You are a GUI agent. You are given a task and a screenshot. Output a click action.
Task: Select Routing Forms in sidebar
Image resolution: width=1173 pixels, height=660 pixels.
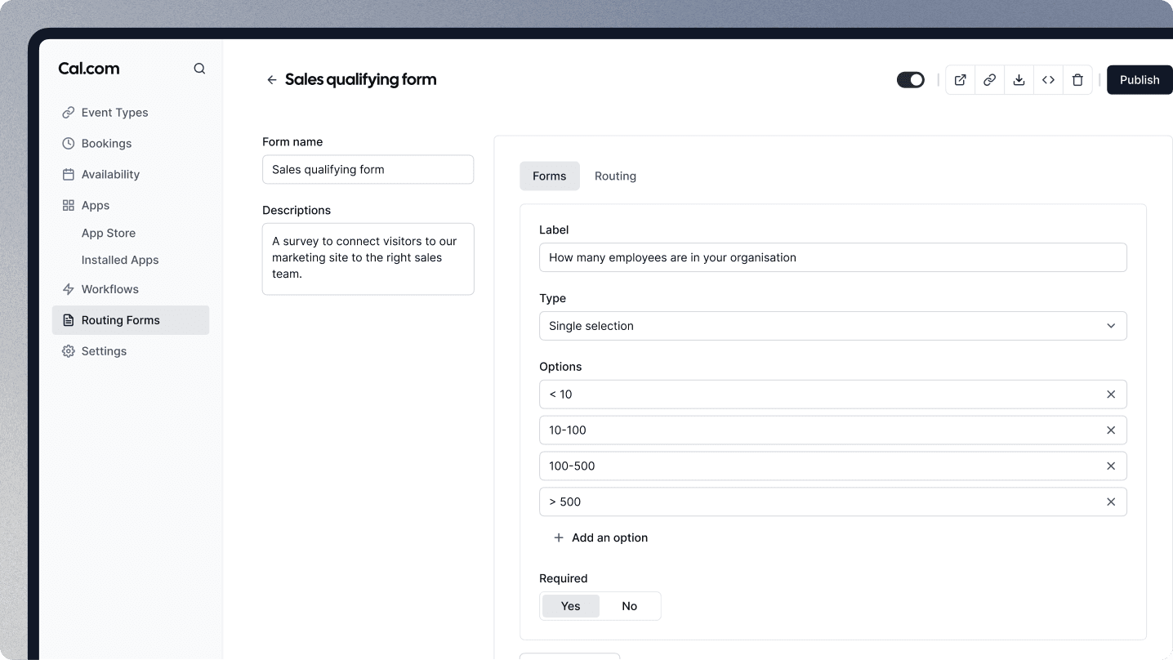(x=131, y=320)
